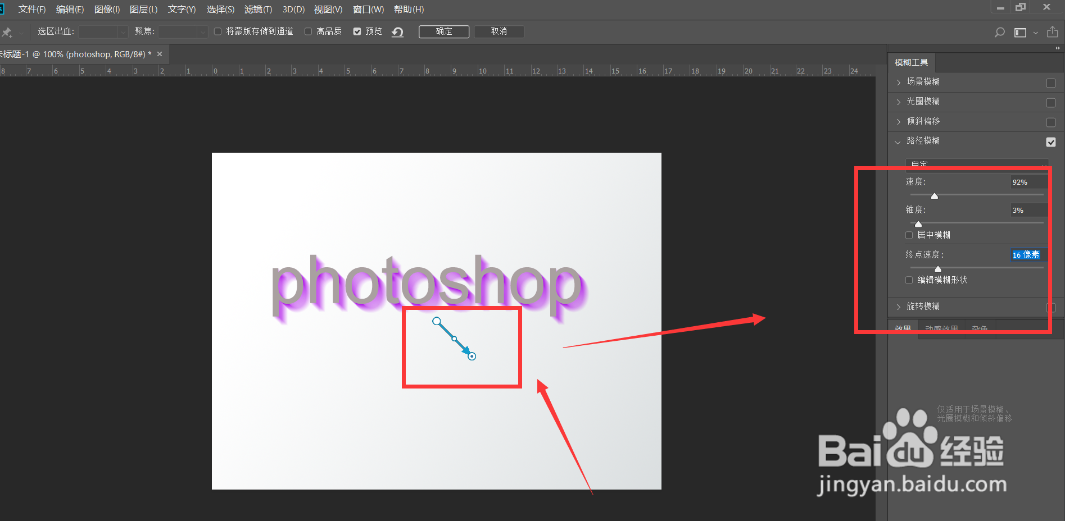Open 视图(V) menu
The image size is (1065, 521).
pyautogui.click(x=328, y=10)
